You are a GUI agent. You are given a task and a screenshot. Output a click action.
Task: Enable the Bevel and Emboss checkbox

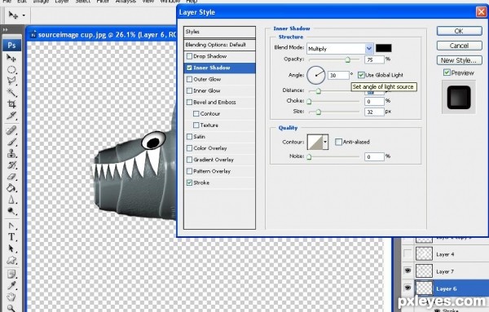coord(189,102)
